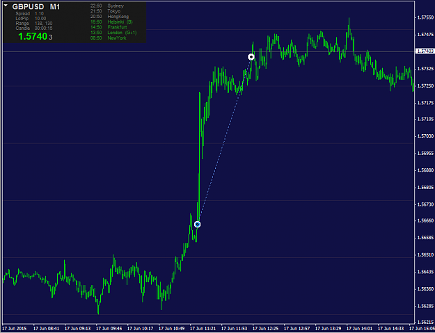The height and width of the screenshot is (333, 435).
Task: Click the 17 Jun 14:33 time label
Action: tap(391, 329)
